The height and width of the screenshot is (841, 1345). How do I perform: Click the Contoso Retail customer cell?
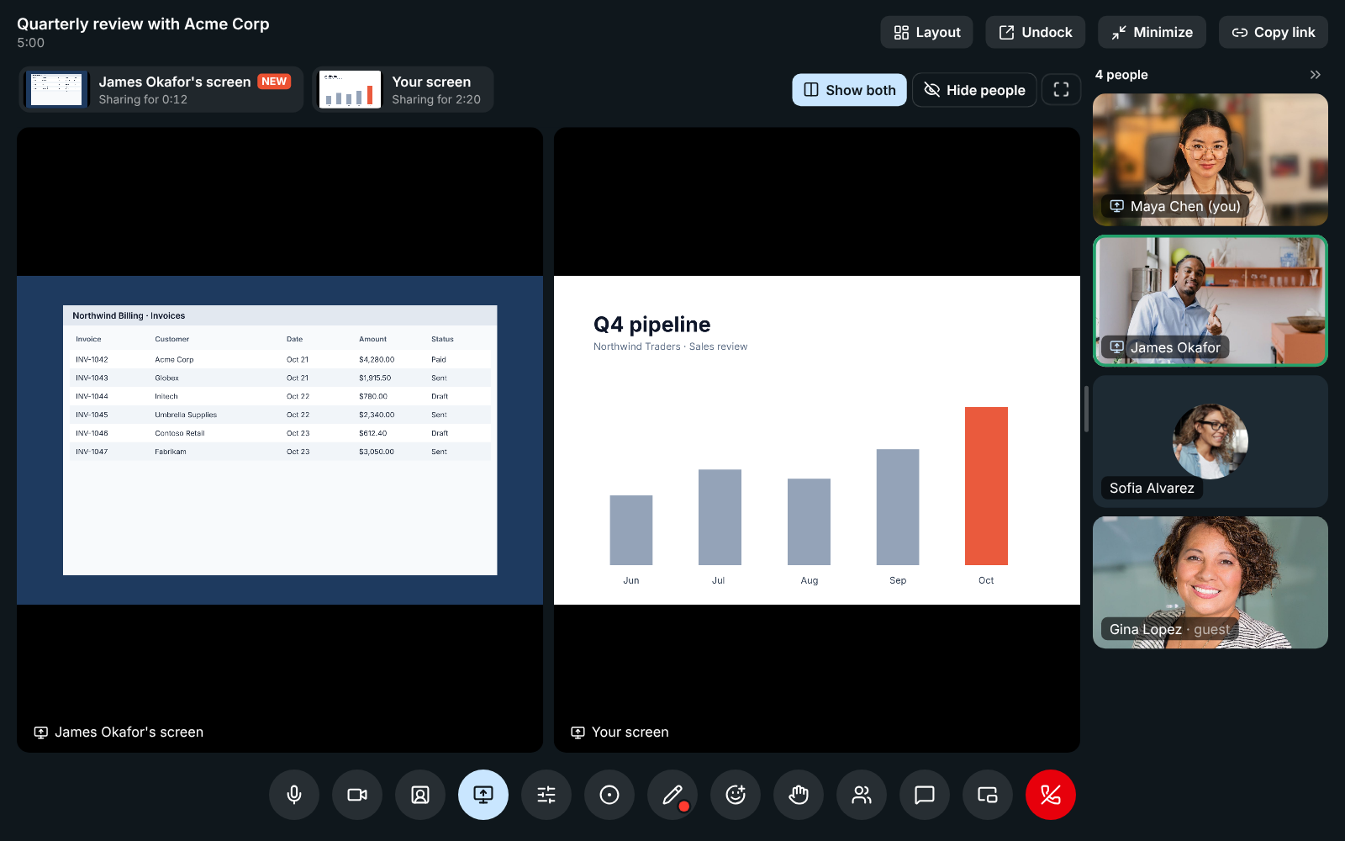pyautogui.click(x=180, y=433)
